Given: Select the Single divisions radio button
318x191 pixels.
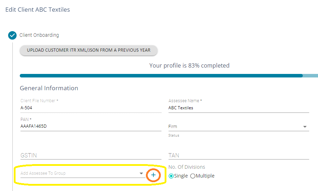Looking at the screenshot, I should pyautogui.click(x=171, y=176).
